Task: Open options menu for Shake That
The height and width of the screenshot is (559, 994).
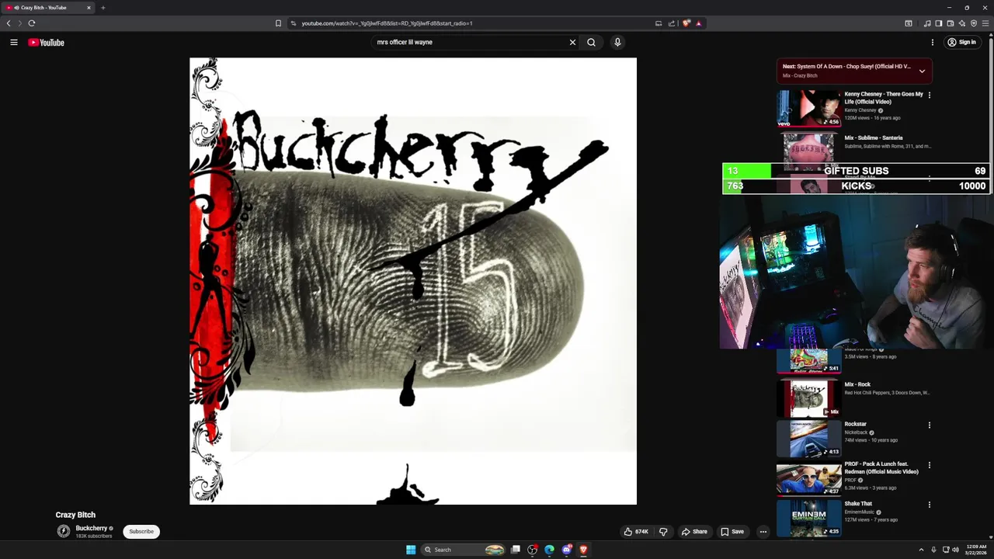Action: pos(929,505)
